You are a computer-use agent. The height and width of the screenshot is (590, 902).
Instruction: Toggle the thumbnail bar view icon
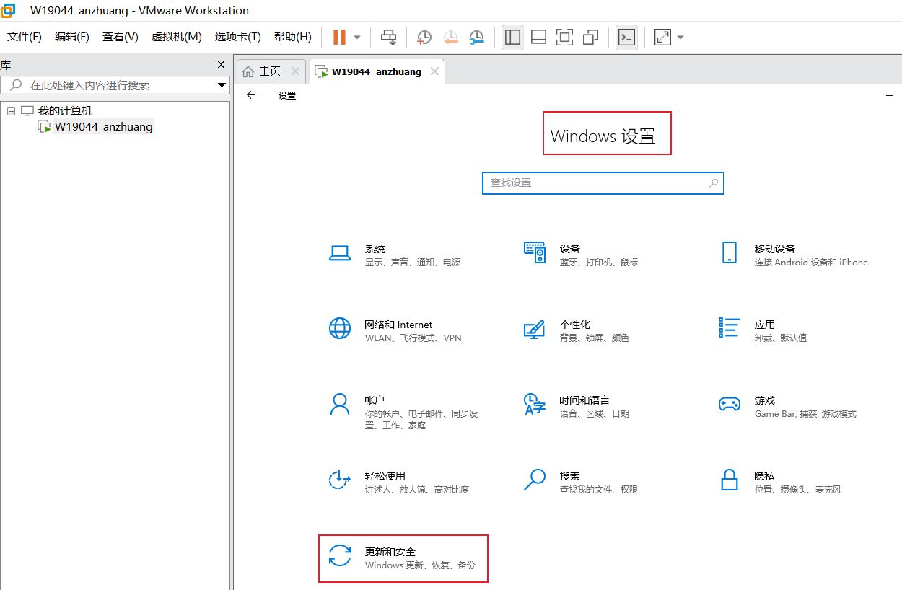(x=538, y=37)
